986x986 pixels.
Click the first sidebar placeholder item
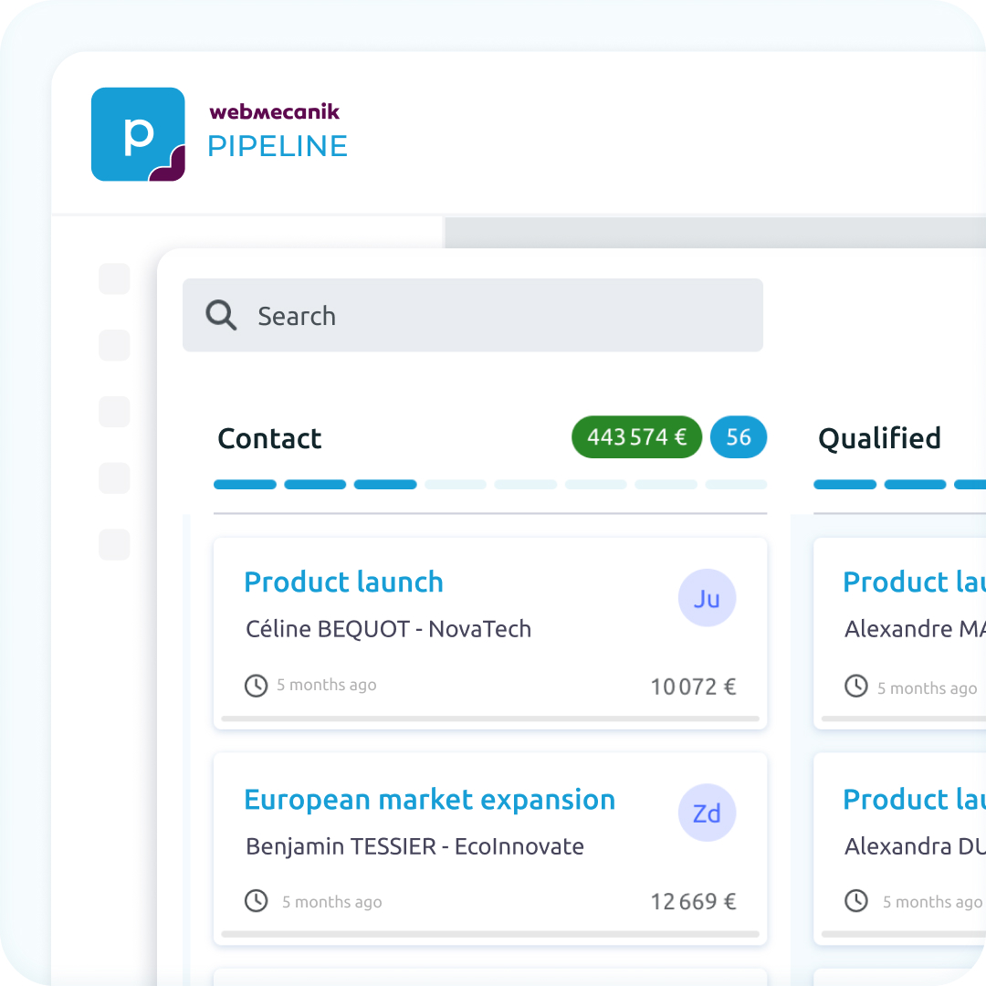point(114,278)
